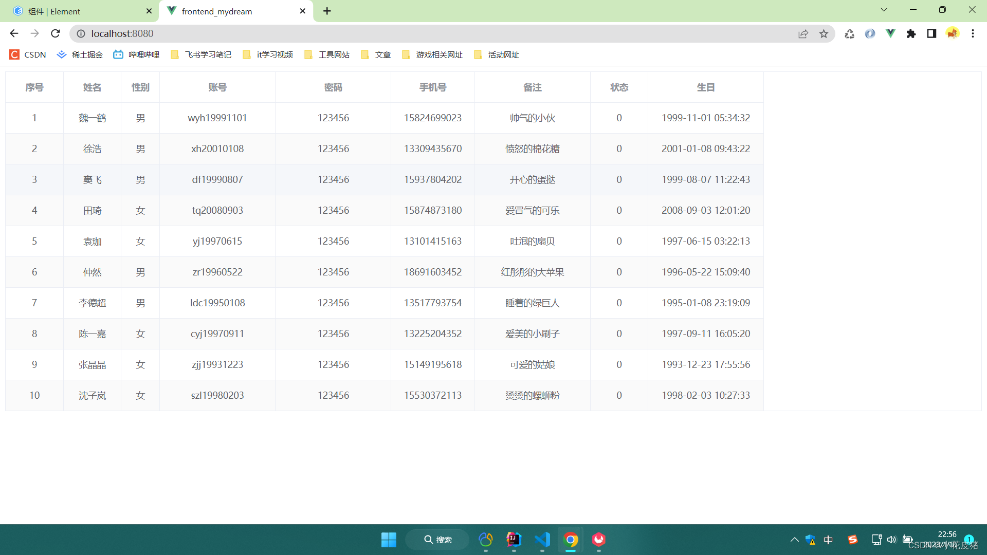Click the site info icon in address bar
Viewport: 987px width, 555px height.
click(81, 33)
